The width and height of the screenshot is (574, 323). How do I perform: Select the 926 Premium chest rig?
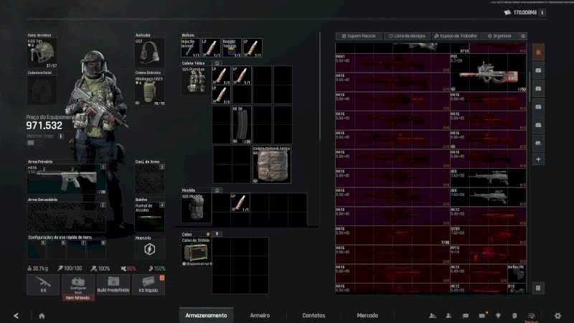tap(196, 80)
